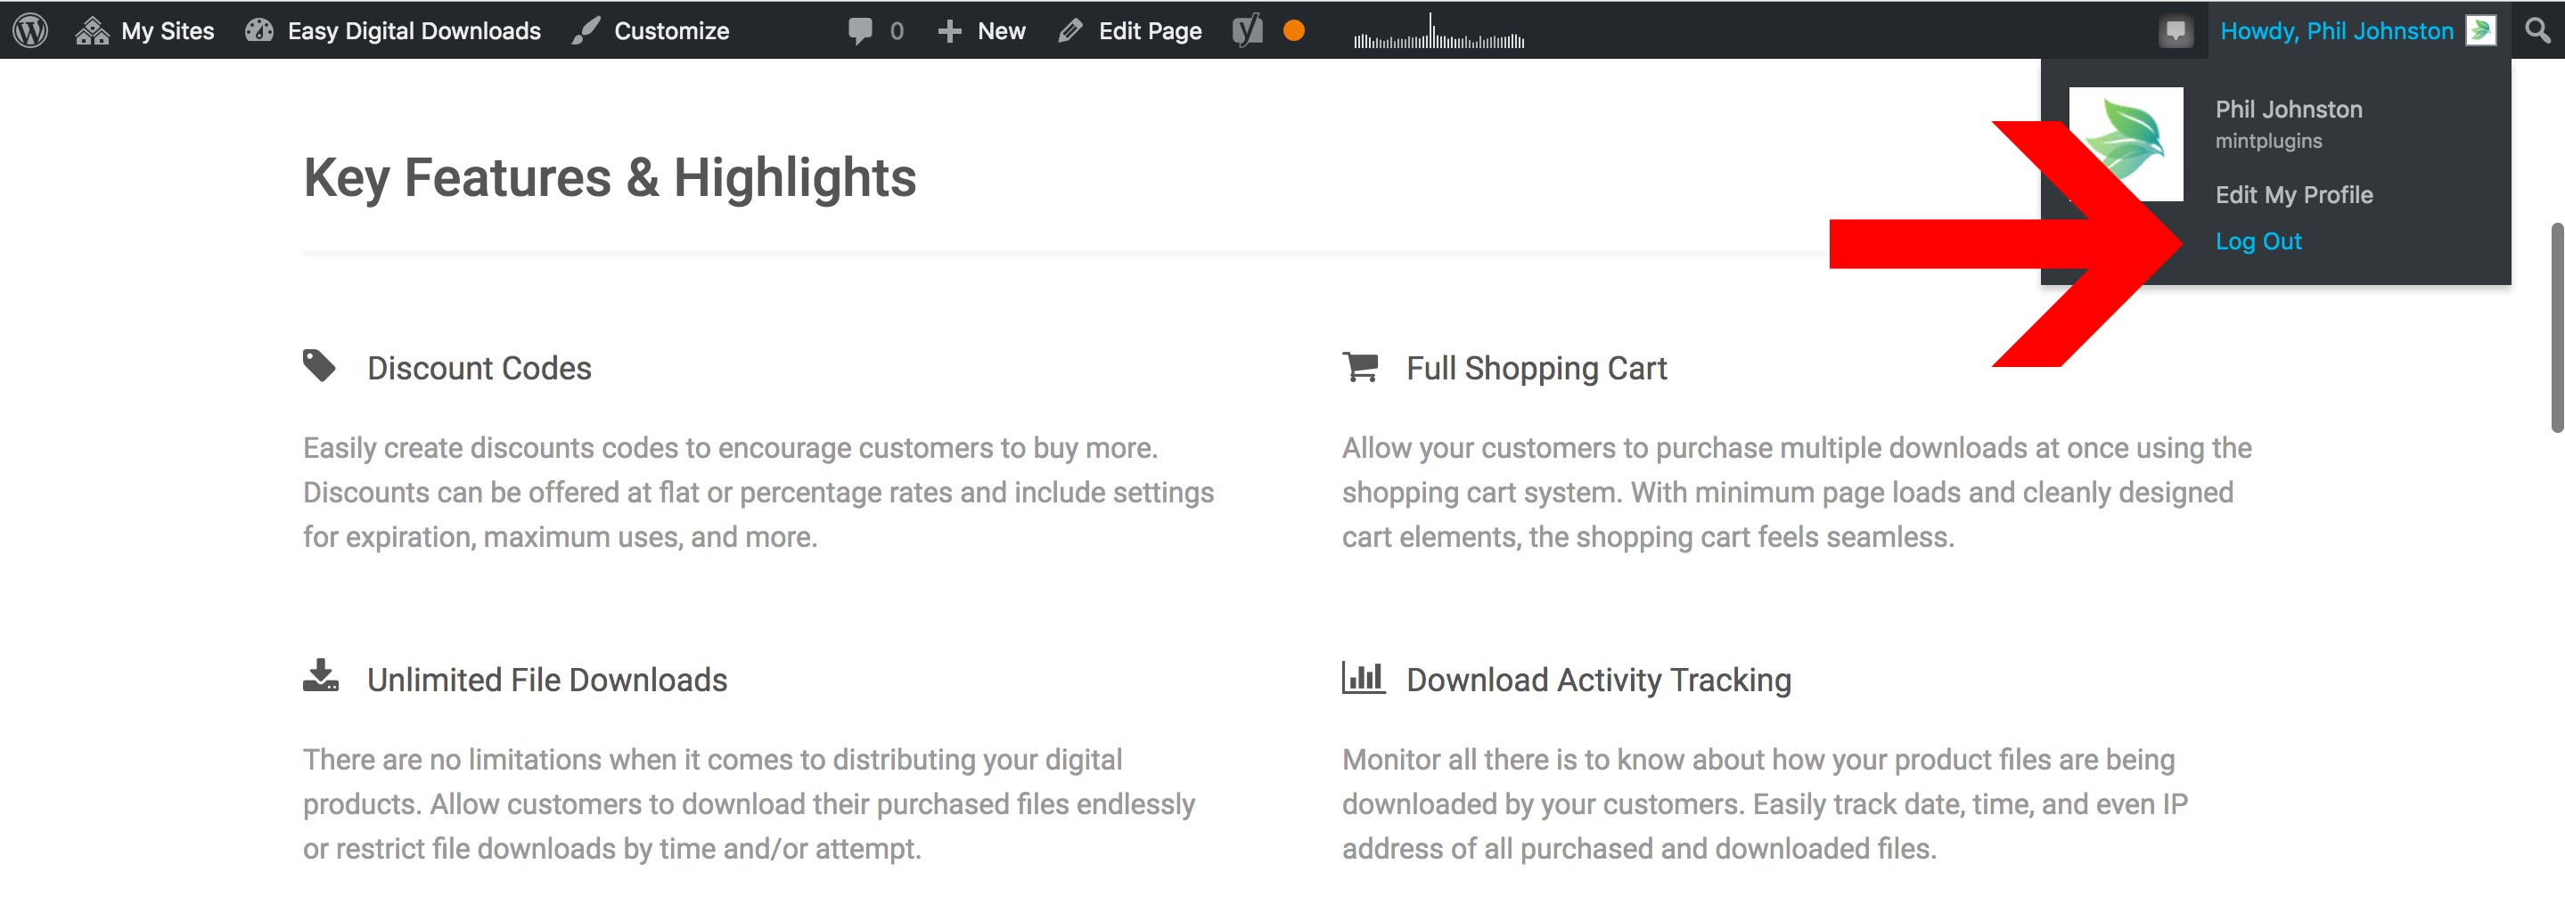Click the Discount Codes tag icon
The width and height of the screenshot is (2565, 921).
pyautogui.click(x=320, y=366)
